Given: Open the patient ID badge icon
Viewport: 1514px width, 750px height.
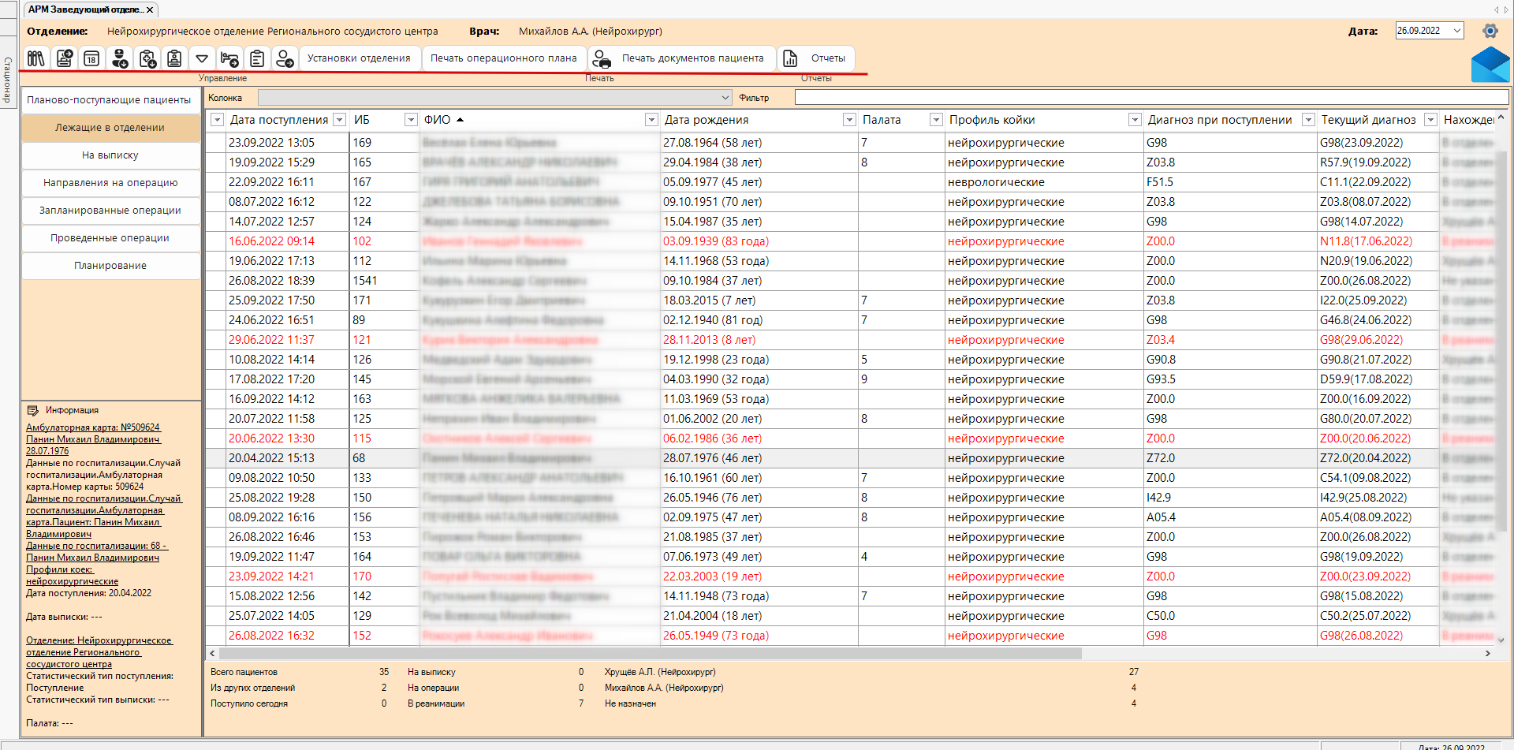Looking at the screenshot, I should pos(174,58).
